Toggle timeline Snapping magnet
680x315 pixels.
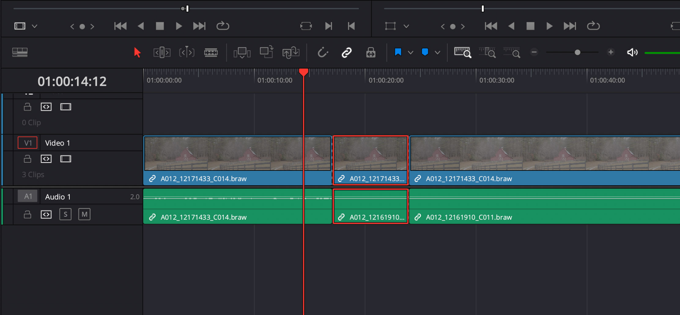323,52
